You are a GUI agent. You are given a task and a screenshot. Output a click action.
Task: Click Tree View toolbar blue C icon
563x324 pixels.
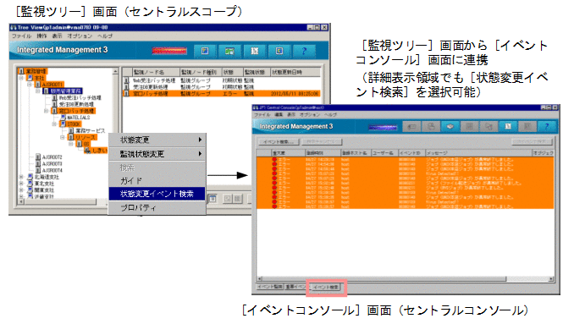pyautogui.click(x=279, y=51)
